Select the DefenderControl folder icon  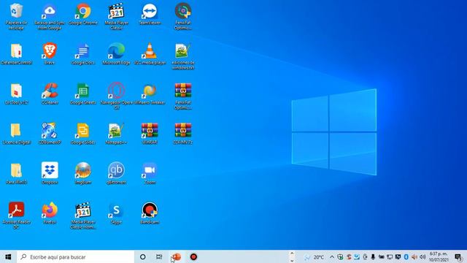pos(16,54)
